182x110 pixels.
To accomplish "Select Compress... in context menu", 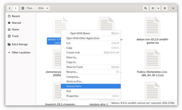I will [91, 77].
